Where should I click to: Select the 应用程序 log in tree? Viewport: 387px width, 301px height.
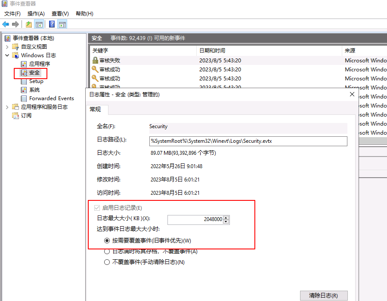coord(39,64)
